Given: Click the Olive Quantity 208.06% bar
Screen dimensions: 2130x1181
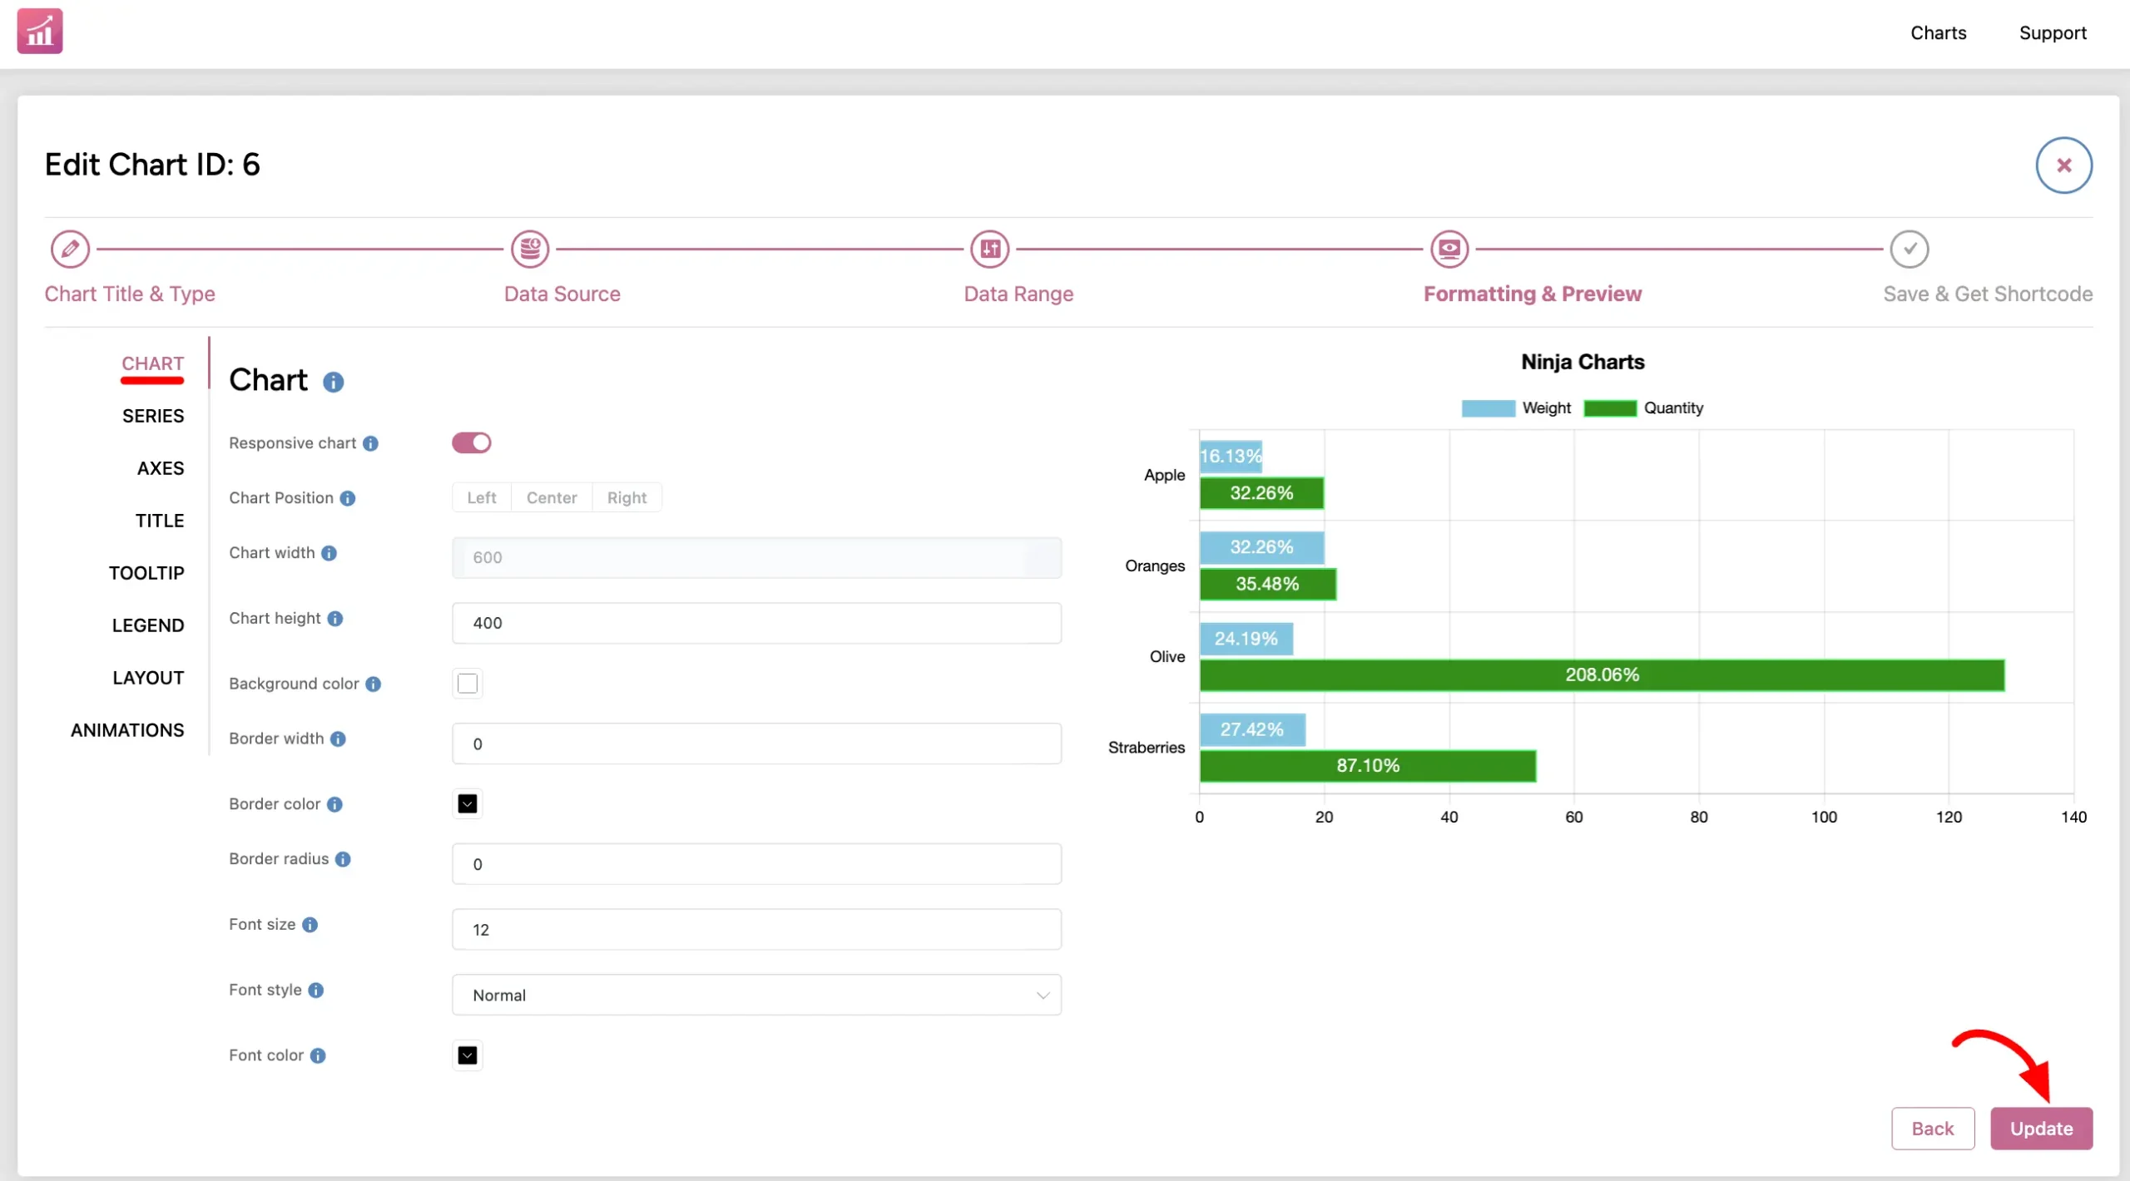Looking at the screenshot, I should [1602, 675].
